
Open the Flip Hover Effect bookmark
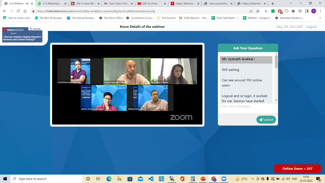[x=111, y=18]
